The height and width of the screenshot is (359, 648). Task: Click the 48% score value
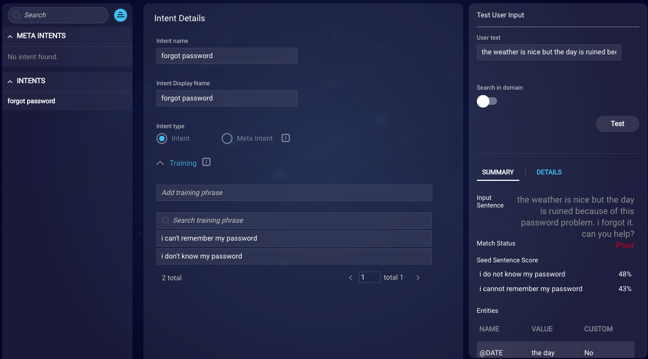coord(625,274)
